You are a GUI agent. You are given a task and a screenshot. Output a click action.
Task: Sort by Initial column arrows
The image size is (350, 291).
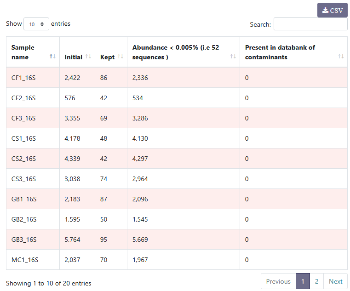click(x=88, y=57)
